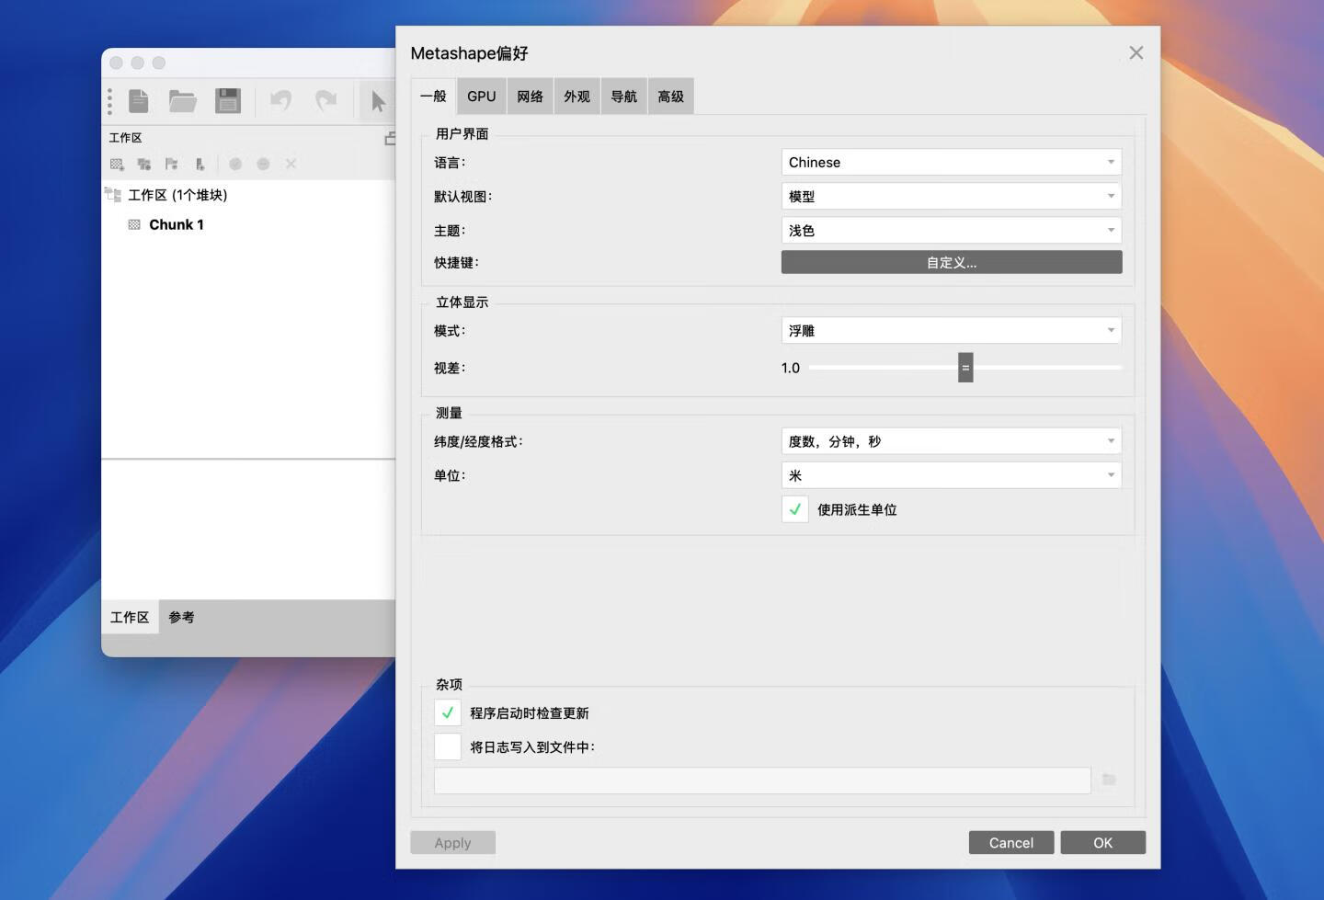Switch to the GPU tab

point(481,96)
